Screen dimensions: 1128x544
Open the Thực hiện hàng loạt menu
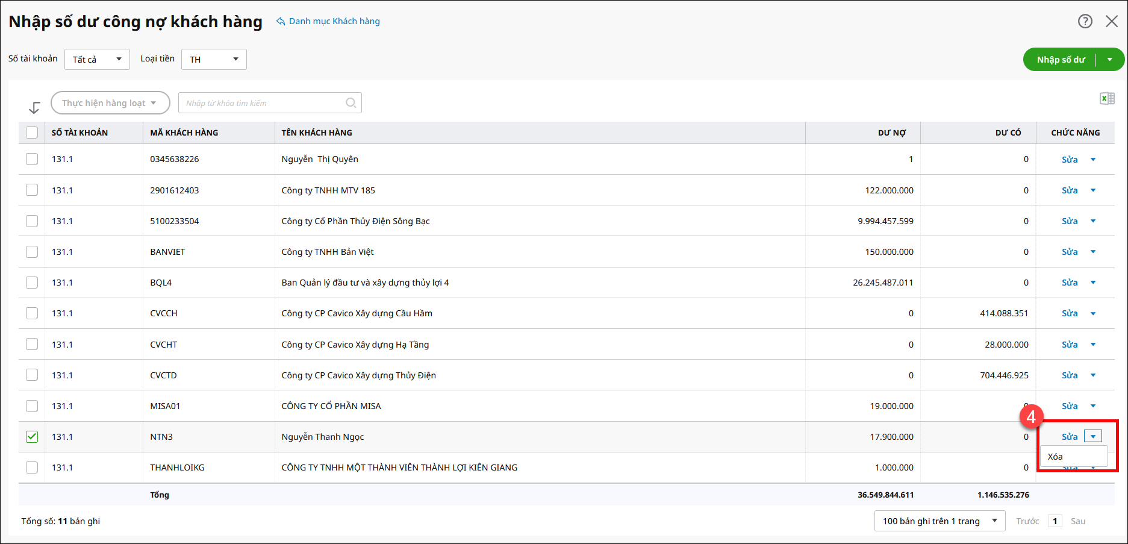click(x=110, y=103)
